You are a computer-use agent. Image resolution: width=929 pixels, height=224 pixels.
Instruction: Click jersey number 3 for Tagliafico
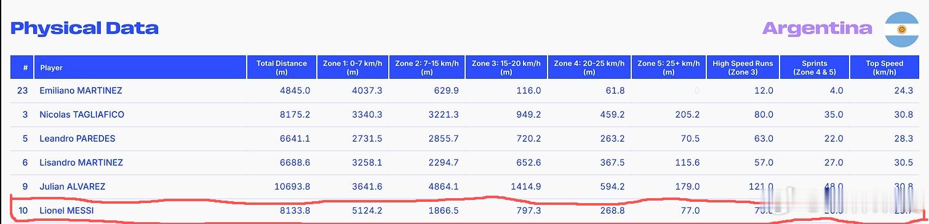[25, 114]
